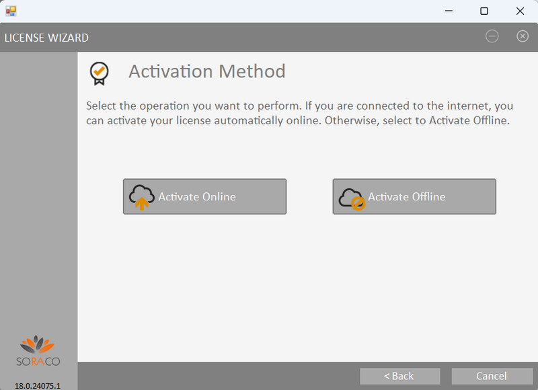Choose the Activate Offline button label

tap(406, 197)
